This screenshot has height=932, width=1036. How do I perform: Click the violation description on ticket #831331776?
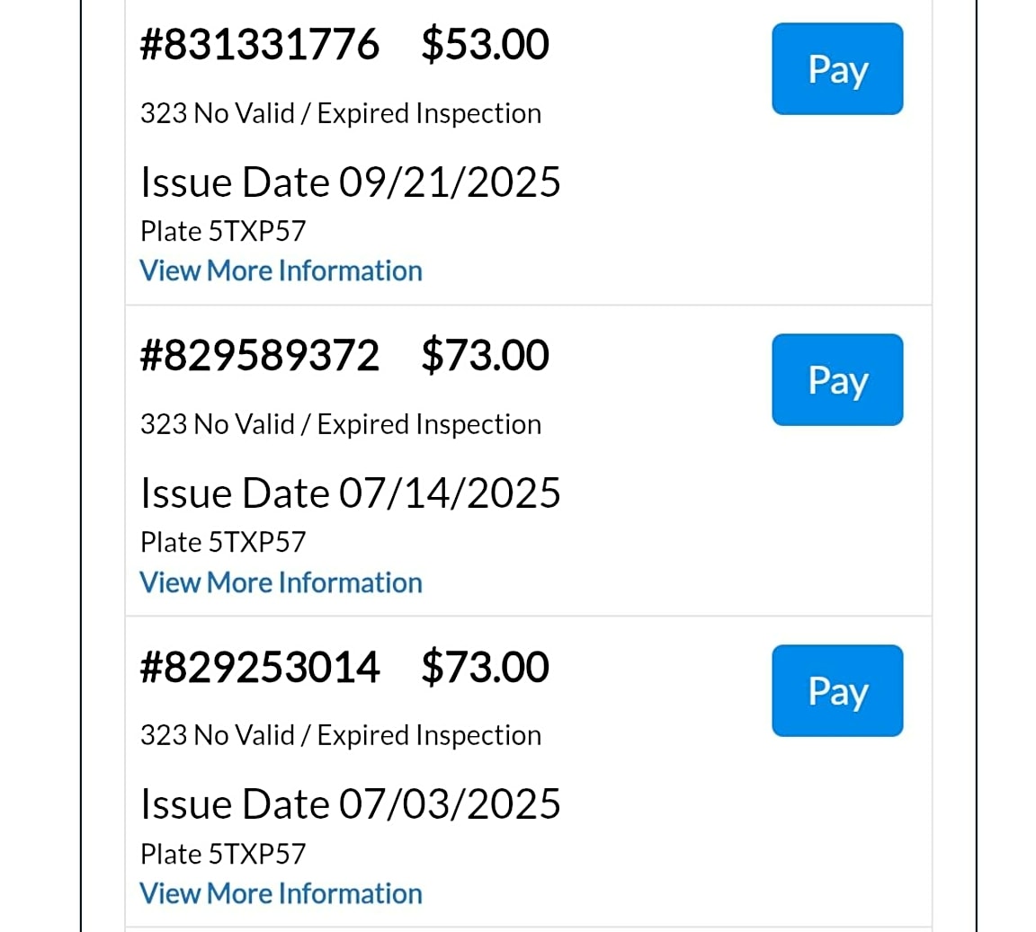[x=341, y=113]
